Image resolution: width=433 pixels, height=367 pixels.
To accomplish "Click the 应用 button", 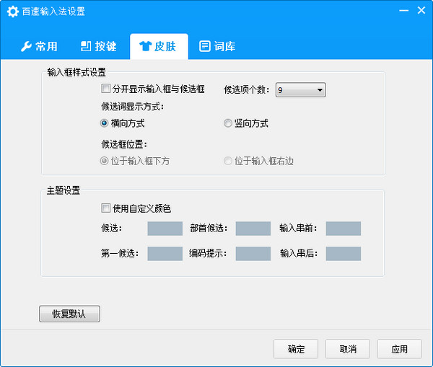I will coord(399,349).
